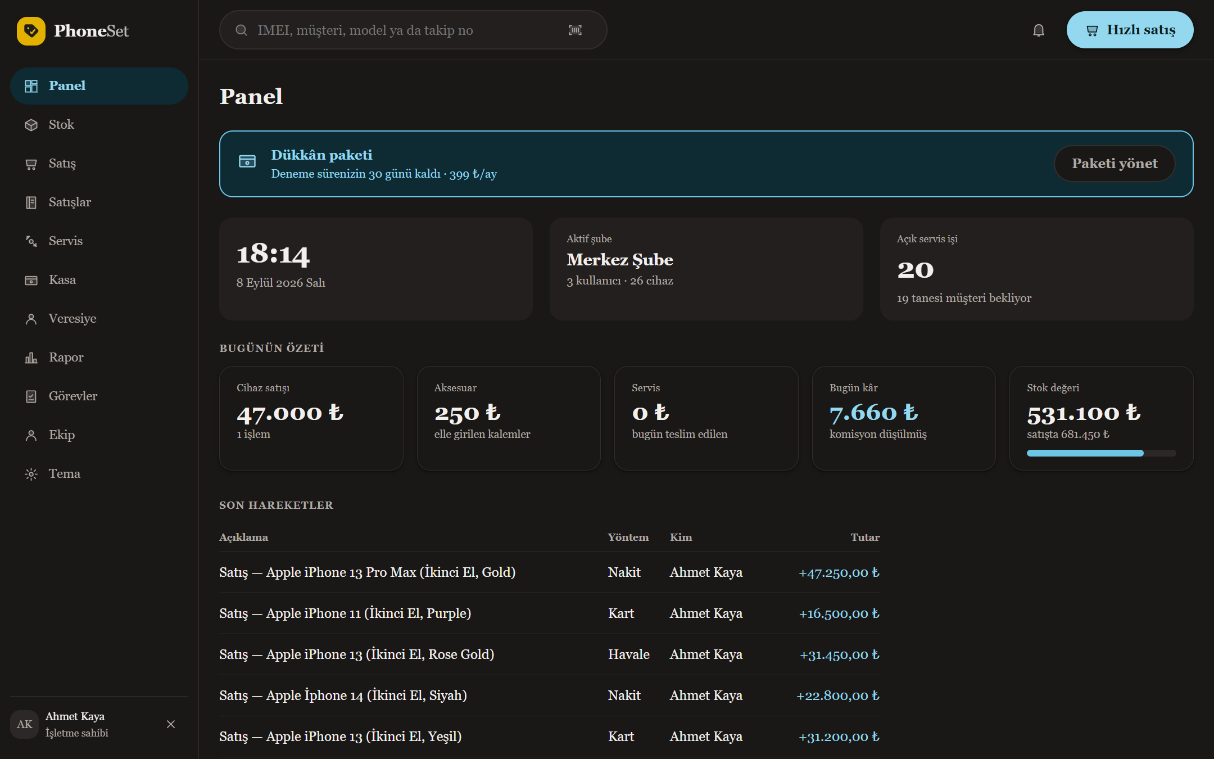The width and height of the screenshot is (1214, 759).
Task: Click the İphone 14 Siyah sale row
Action: [549, 695]
